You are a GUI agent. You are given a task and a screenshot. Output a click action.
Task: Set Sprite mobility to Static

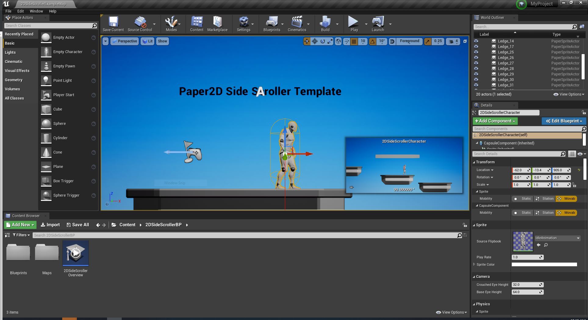(x=522, y=199)
